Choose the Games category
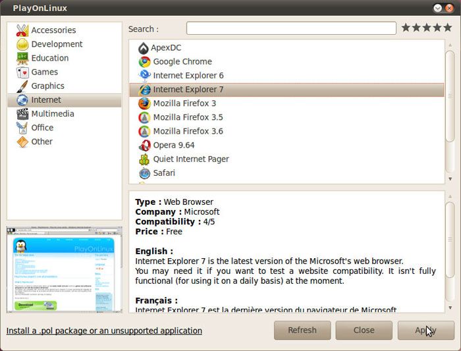The height and width of the screenshot is (351, 461). click(65, 72)
